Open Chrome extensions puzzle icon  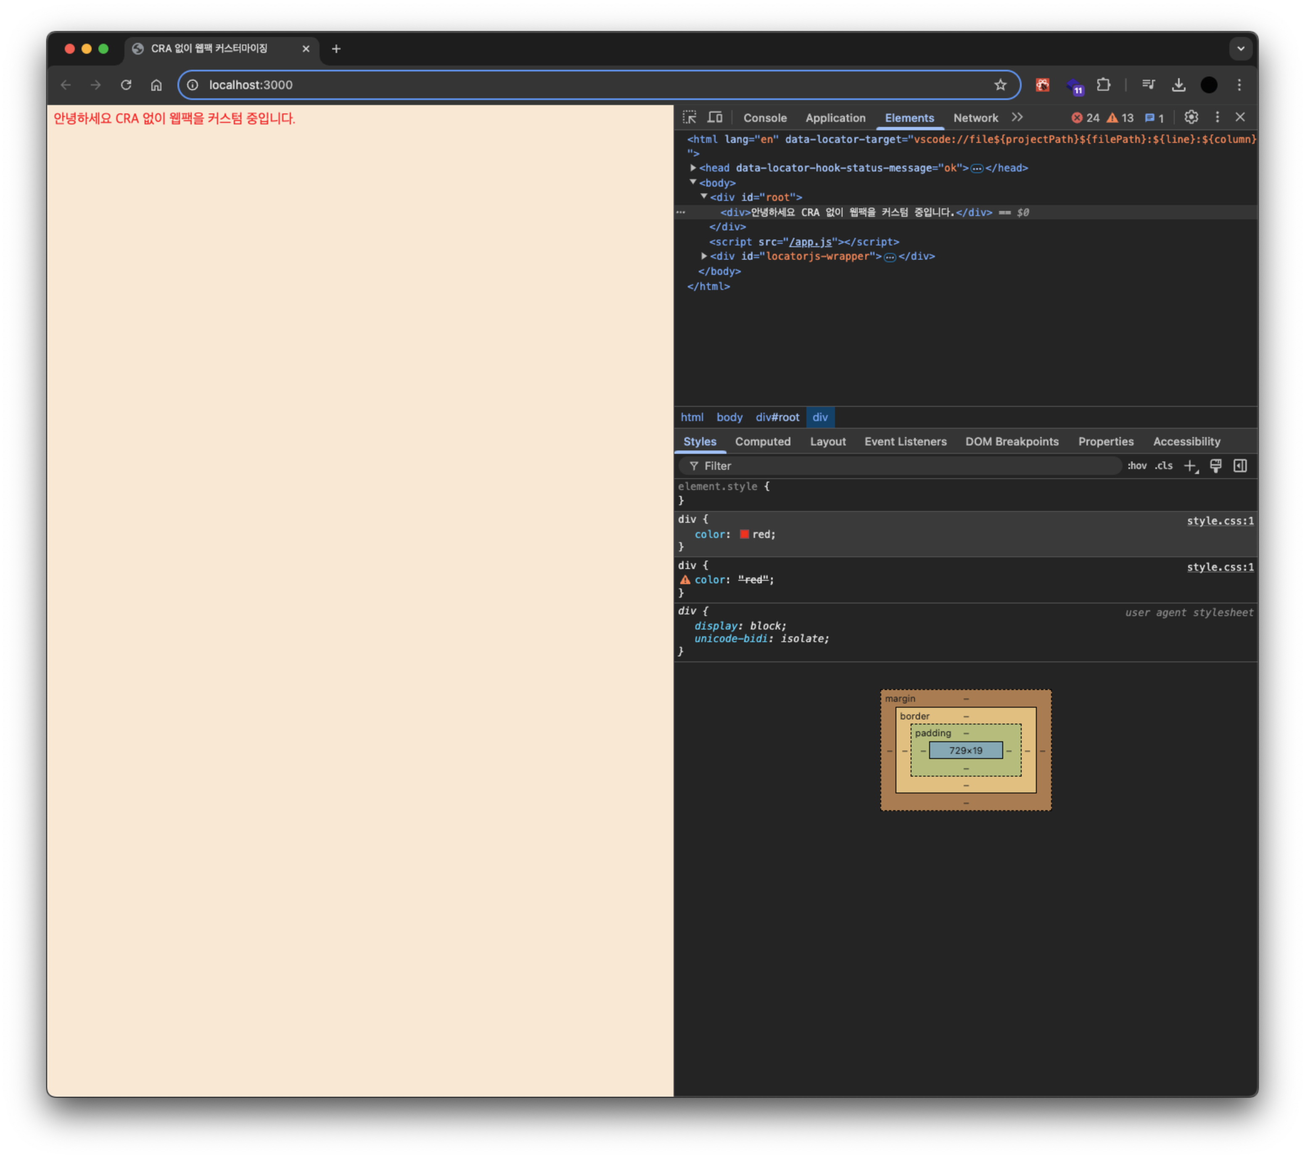(x=1103, y=85)
